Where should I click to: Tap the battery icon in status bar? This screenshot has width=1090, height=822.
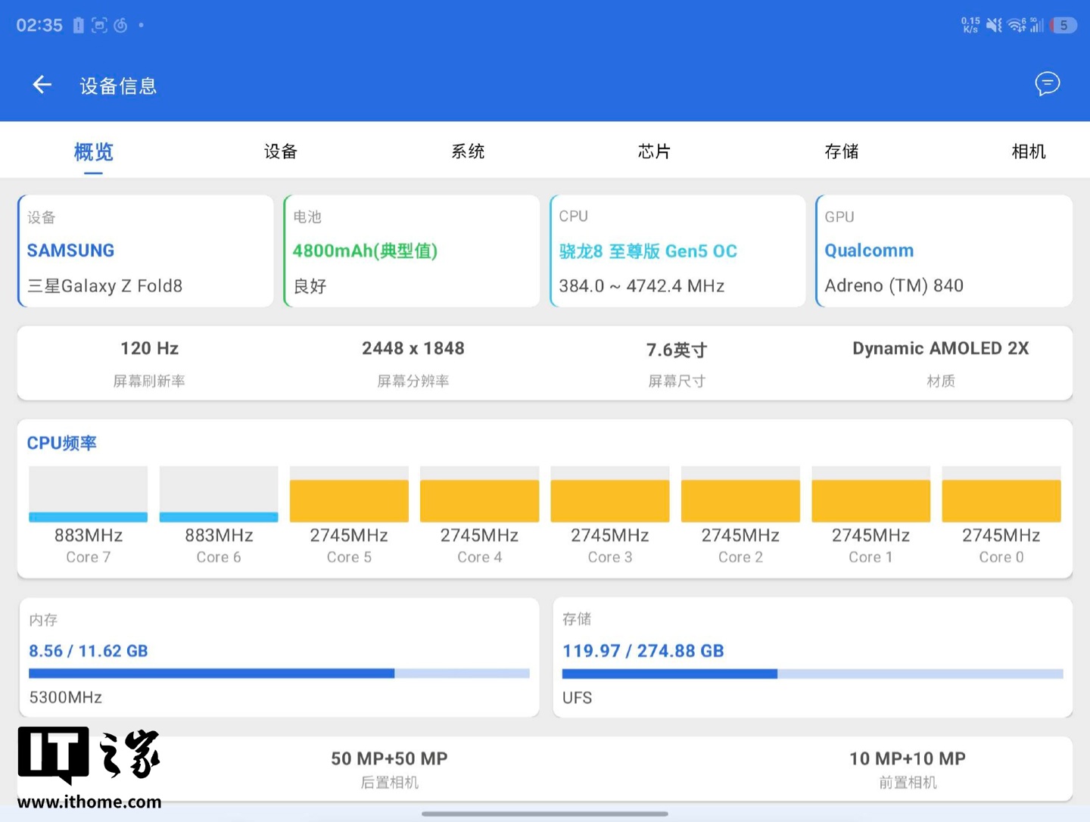(x=78, y=25)
